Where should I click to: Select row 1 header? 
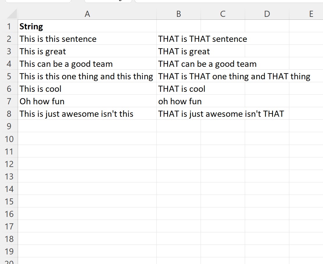[x=9, y=26]
